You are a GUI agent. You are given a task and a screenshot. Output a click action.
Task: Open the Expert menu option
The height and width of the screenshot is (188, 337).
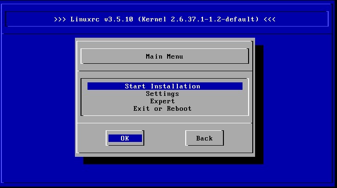[162, 101]
